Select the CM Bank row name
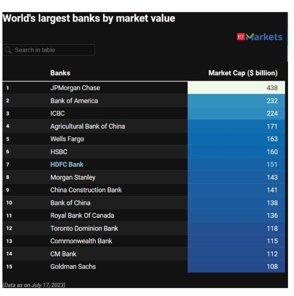This screenshot has height=296, width=294. point(63,254)
